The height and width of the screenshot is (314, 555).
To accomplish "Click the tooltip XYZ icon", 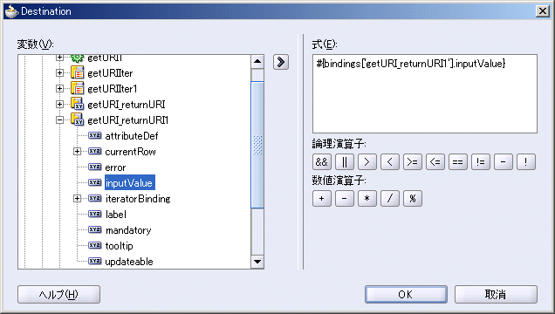I will (94, 245).
